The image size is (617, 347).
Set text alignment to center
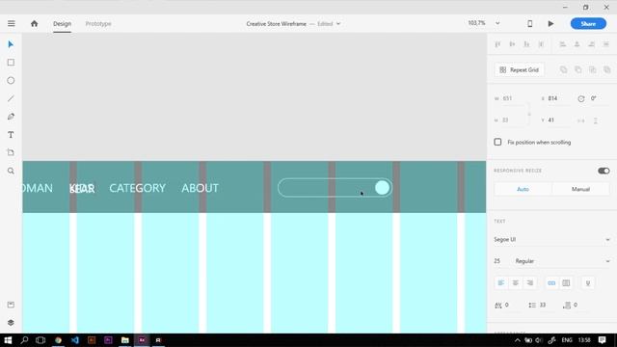tap(516, 282)
